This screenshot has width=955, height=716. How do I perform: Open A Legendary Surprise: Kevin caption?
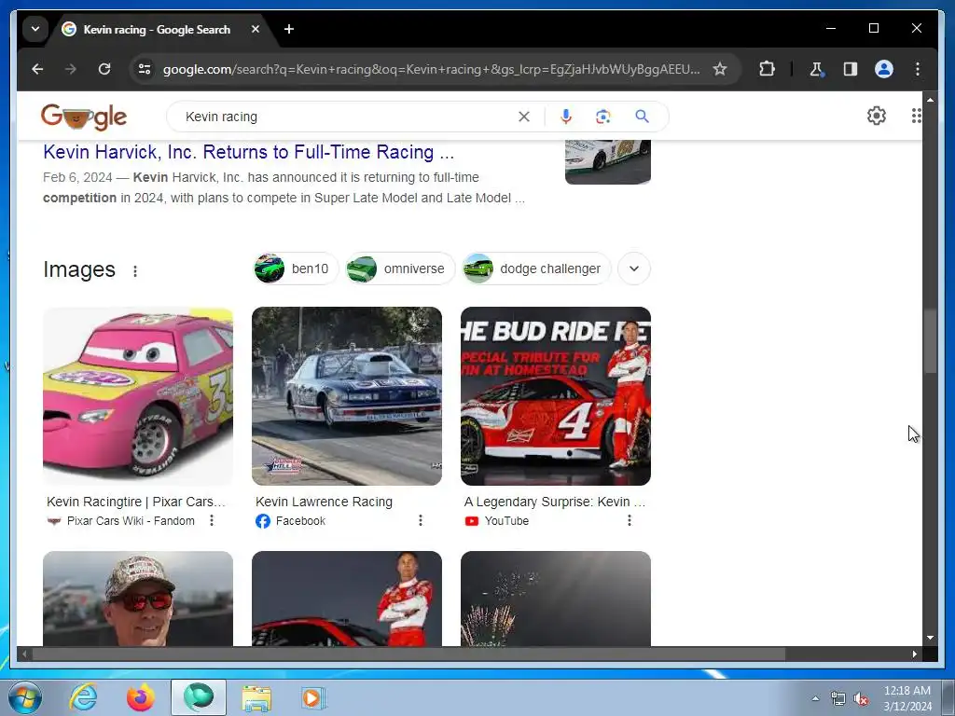pos(554,502)
